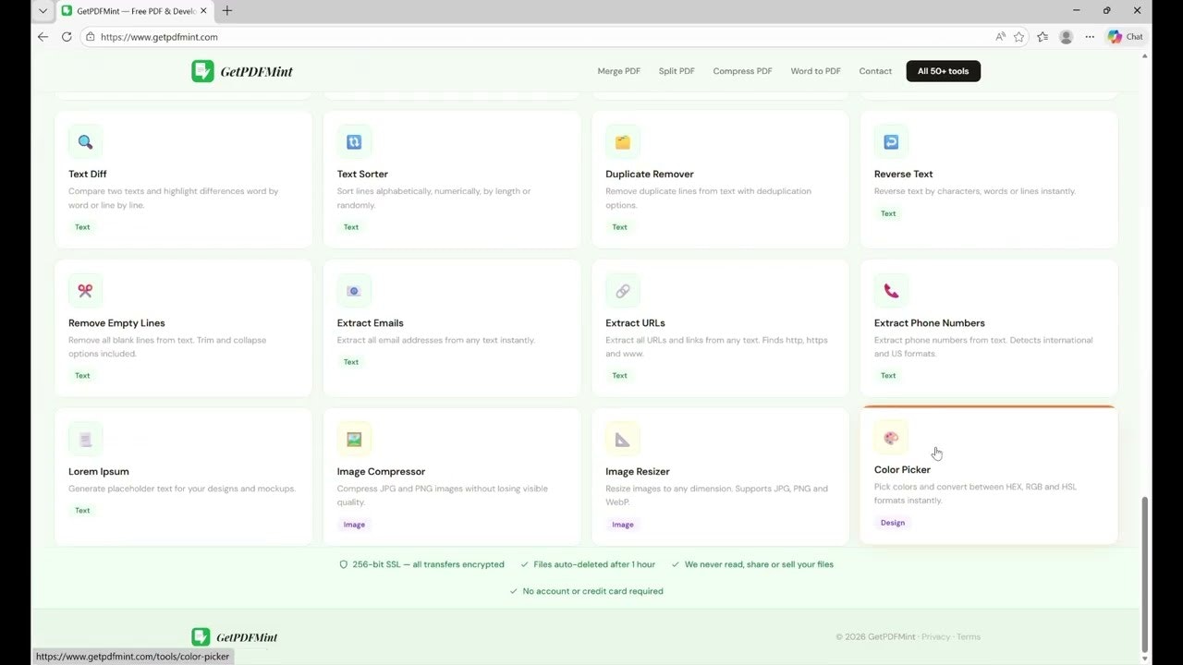Click the Text Diff magnifier icon
The height and width of the screenshot is (665, 1183).
tap(85, 141)
